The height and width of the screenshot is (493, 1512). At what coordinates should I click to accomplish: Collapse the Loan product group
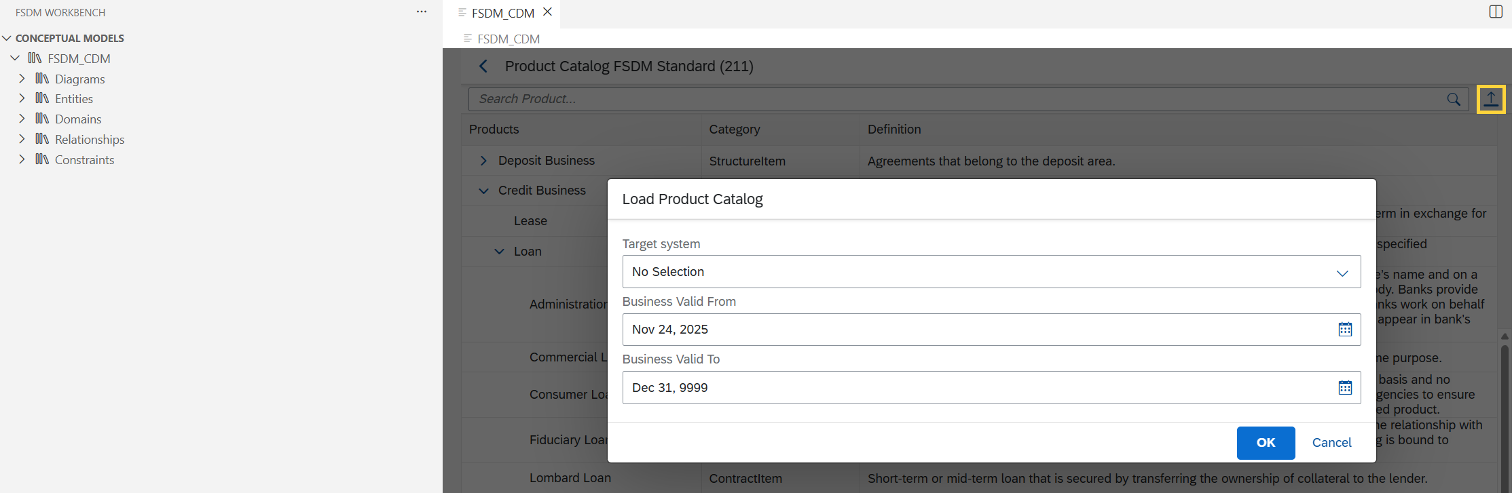[499, 252]
